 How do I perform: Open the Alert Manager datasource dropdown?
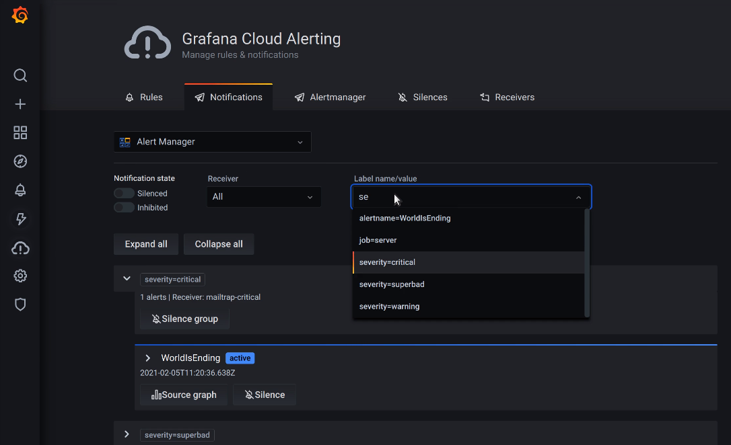tap(212, 141)
